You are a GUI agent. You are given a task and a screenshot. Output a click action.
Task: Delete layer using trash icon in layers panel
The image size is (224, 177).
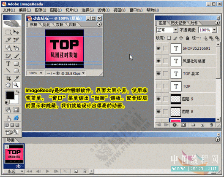point(211,125)
